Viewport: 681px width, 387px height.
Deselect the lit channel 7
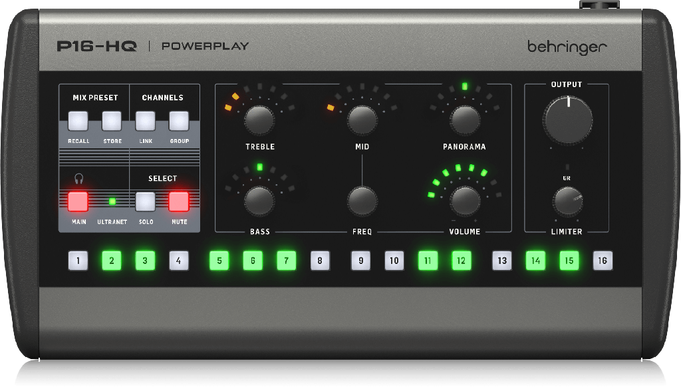(x=286, y=261)
